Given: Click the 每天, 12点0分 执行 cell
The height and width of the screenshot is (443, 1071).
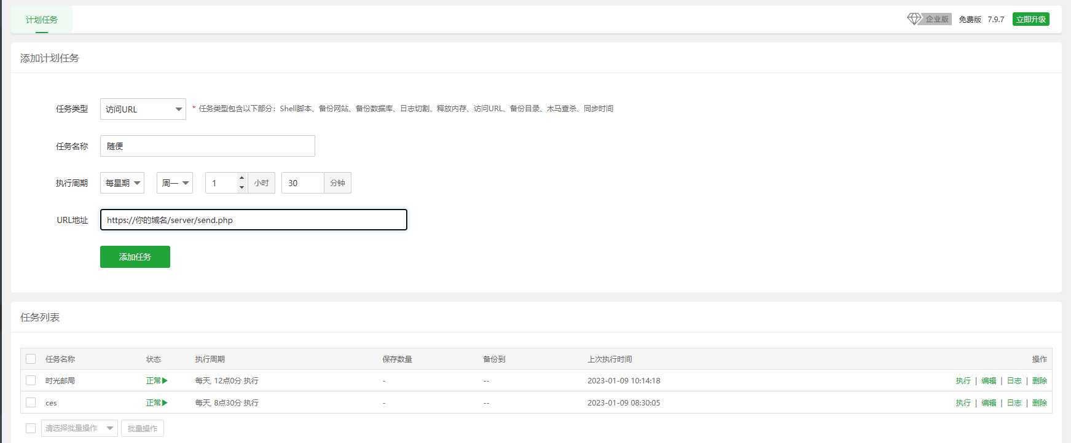Looking at the screenshot, I should pyautogui.click(x=227, y=381).
